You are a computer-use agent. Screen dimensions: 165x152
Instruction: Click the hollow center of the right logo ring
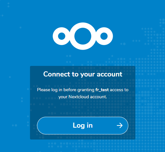pos(104,36)
